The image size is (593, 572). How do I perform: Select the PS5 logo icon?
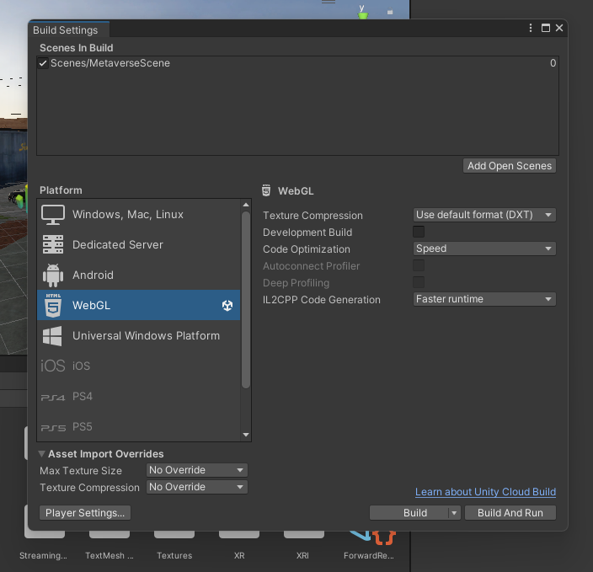pos(53,428)
